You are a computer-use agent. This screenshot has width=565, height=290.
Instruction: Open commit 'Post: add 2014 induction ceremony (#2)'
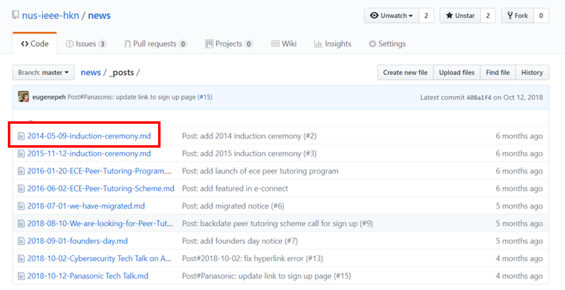click(249, 136)
